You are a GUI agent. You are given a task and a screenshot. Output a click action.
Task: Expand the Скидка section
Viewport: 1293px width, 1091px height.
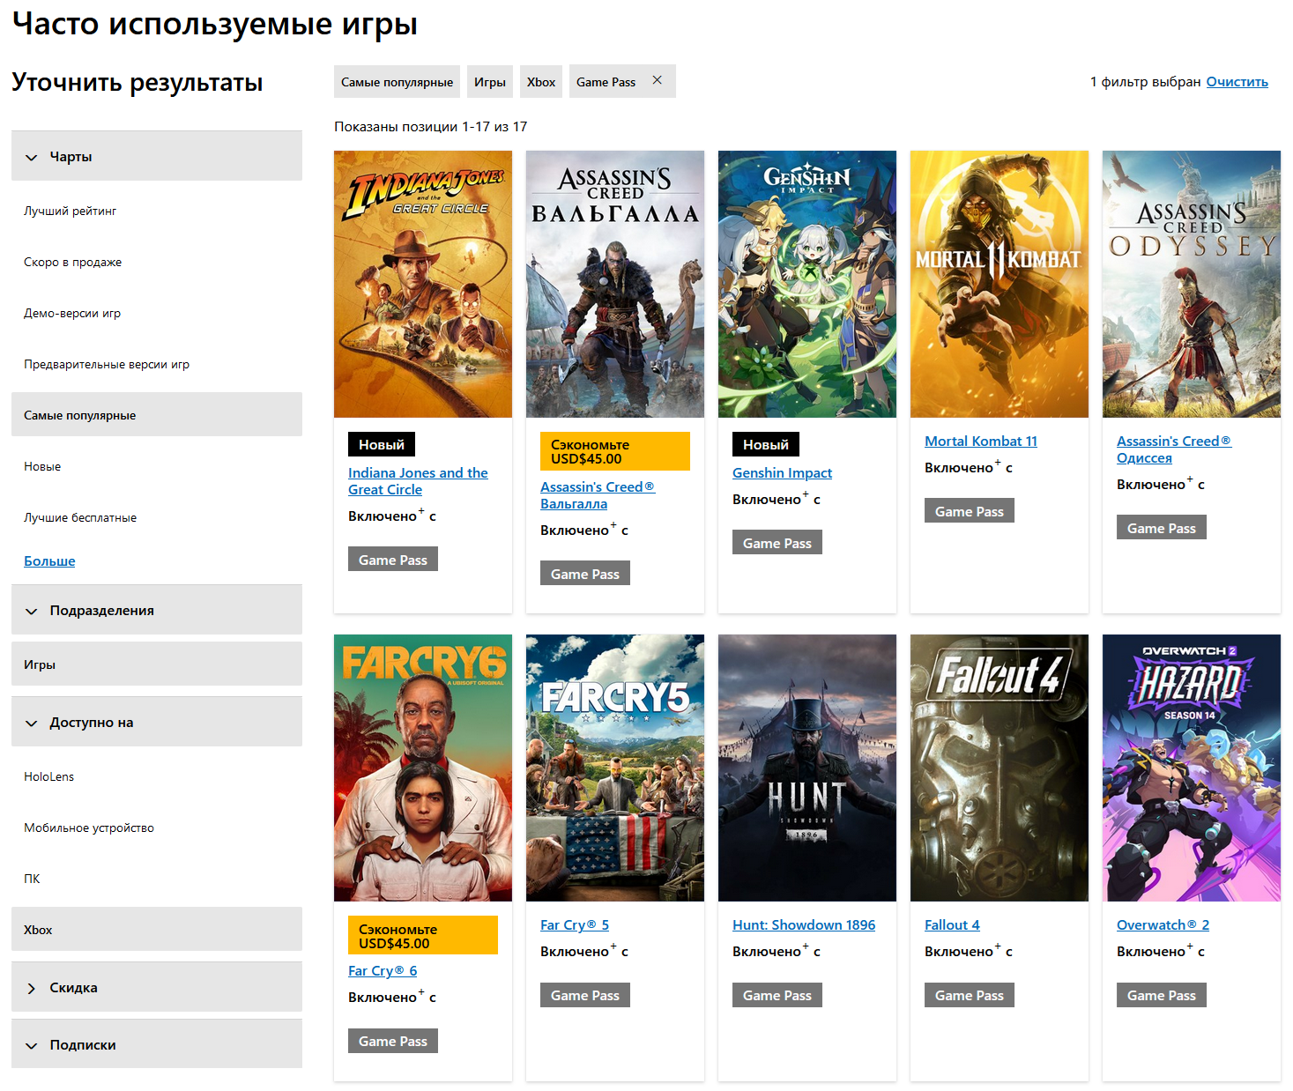click(157, 988)
